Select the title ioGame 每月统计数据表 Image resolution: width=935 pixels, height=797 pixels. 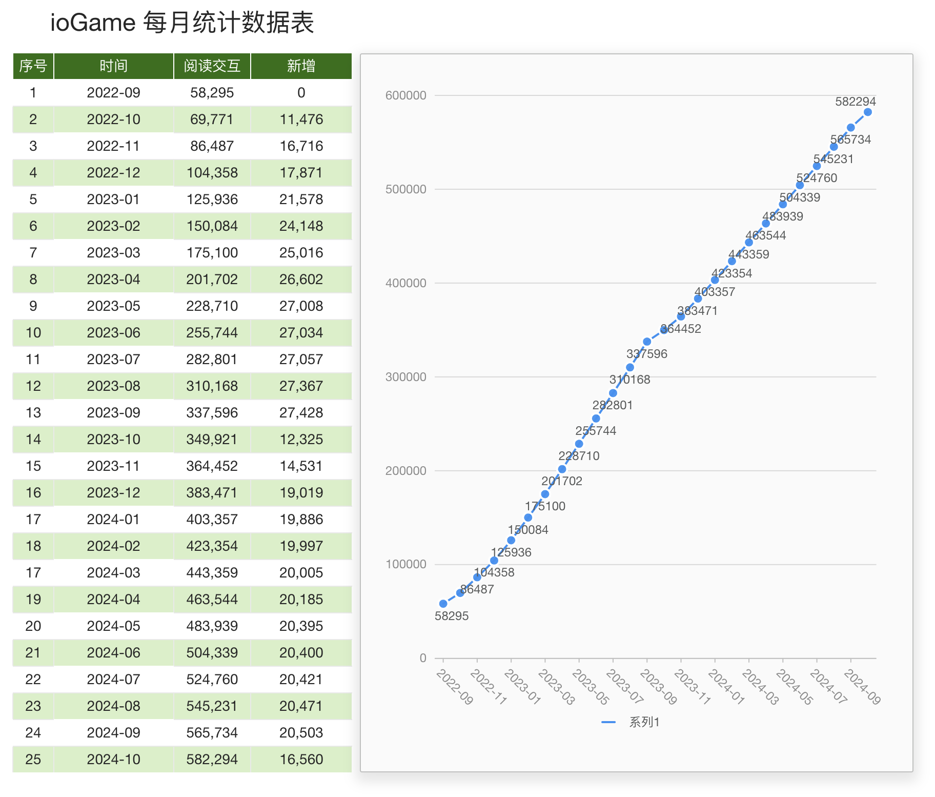(x=182, y=23)
